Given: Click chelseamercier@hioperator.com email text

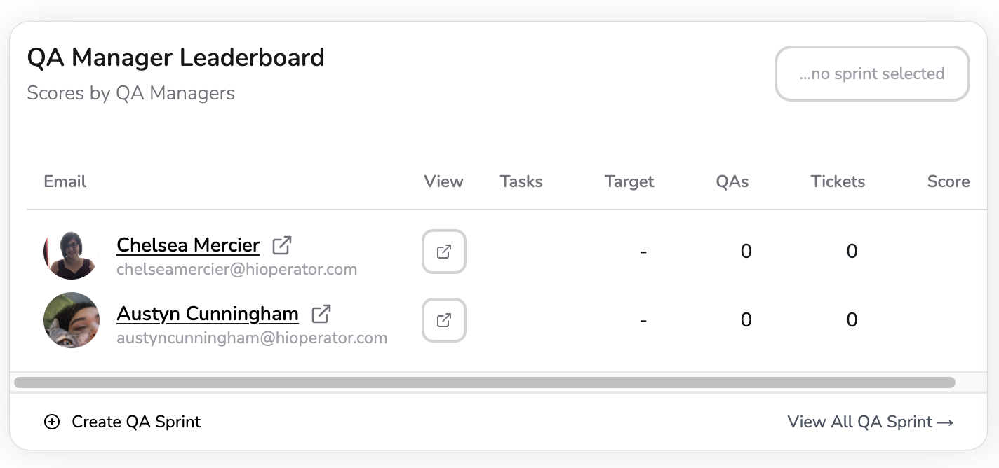Looking at the screenshot, I should (237, 269).
